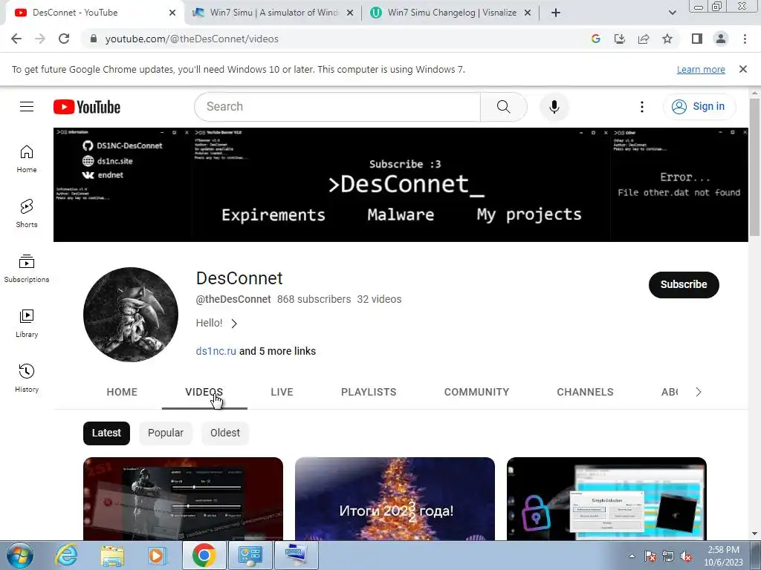Open the Windows Start button
Screen dimensions: 761x570
pos(19,555)
